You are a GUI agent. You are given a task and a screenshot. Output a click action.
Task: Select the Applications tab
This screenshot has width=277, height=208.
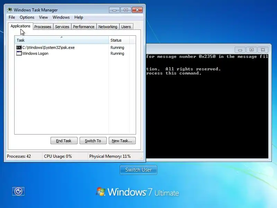point(20,26)
